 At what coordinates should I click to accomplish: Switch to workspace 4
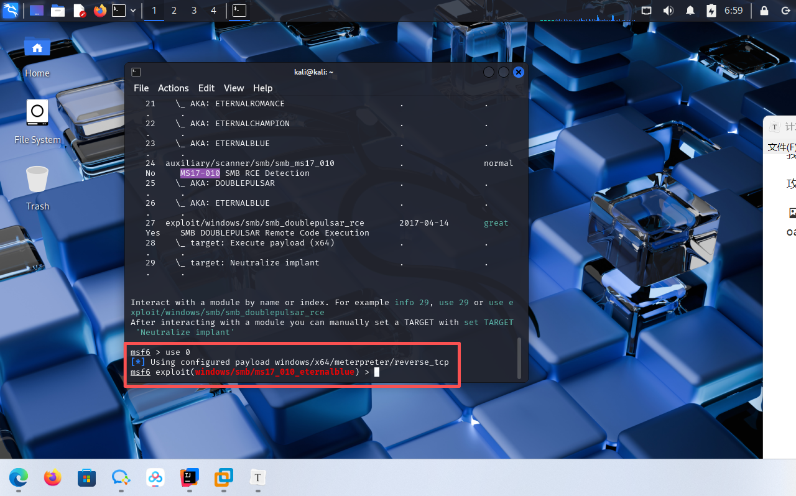click(214, 11)
